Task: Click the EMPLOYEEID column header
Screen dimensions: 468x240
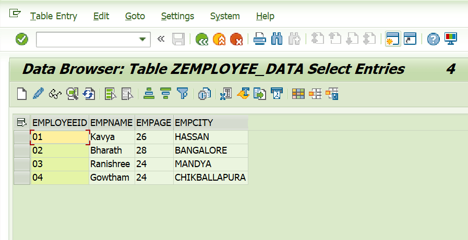Action: click(x=59, y=122)
